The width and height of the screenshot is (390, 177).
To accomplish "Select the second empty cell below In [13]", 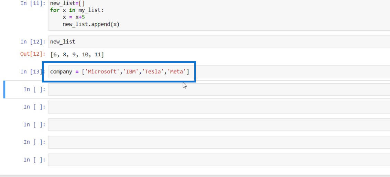I will pos(219,107).
